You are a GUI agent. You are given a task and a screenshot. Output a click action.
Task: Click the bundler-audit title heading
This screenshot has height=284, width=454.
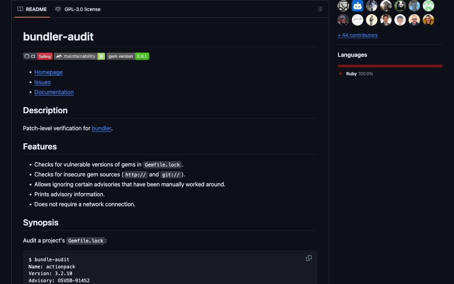(58, 37)
